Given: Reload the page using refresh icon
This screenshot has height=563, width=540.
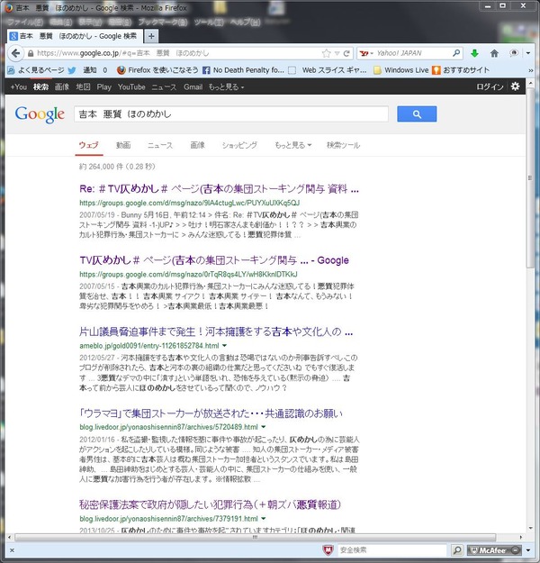Looking at the screenshot, I should 346,53.
